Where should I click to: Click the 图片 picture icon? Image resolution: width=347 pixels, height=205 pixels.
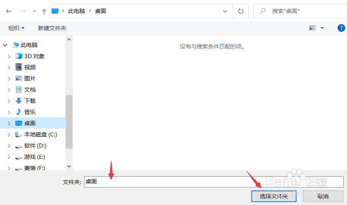click(x=19, y=78)
